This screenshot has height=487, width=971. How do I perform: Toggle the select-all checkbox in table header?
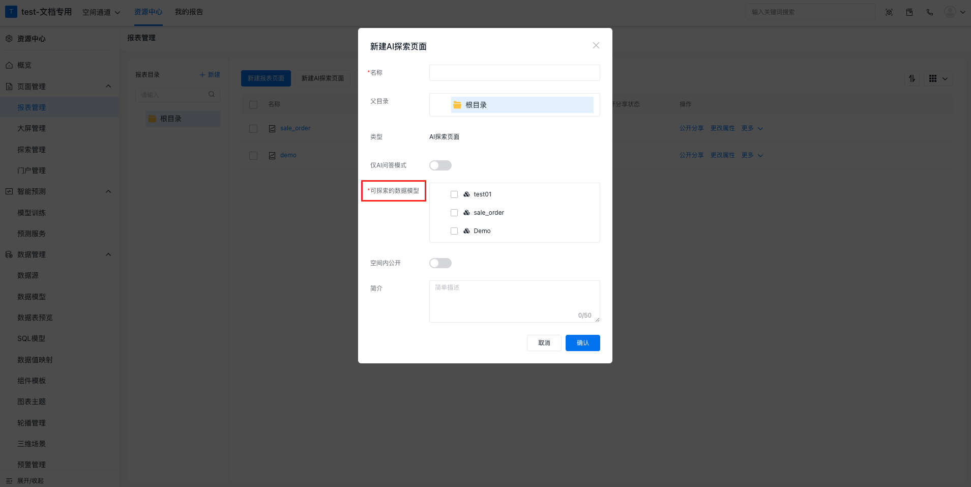click(253, 104)
